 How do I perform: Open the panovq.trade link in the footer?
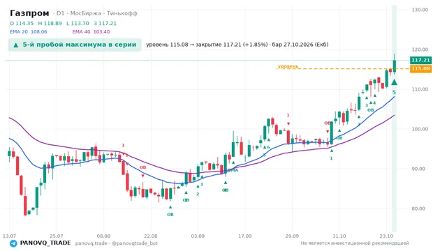click(x=91, y=243)
